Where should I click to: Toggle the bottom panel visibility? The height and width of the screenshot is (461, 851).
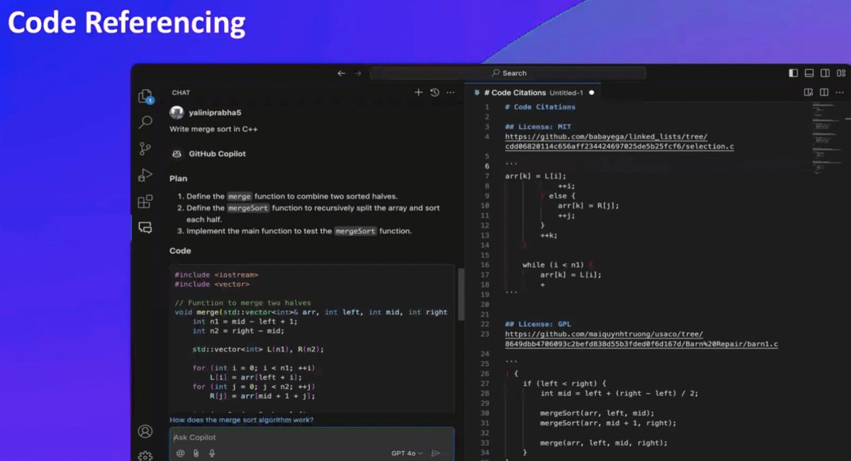pyautogui.click(x=809, y=73)
